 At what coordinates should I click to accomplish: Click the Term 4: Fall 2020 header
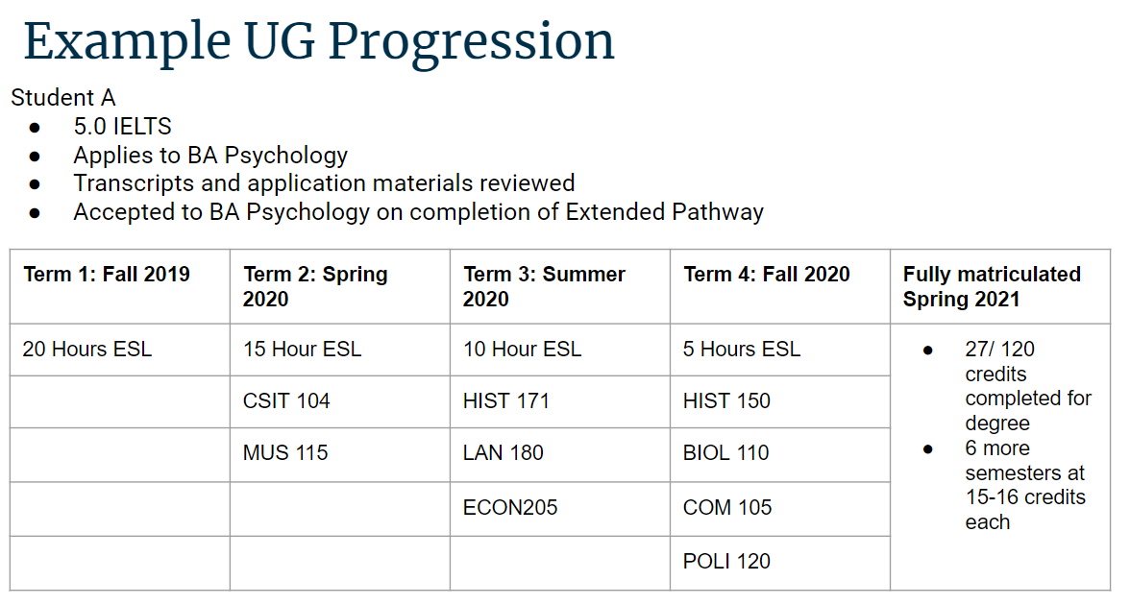pos(780,286)
